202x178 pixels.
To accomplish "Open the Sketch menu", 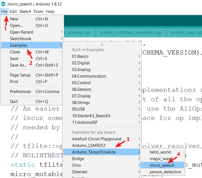I will click(x=25, y=12).
